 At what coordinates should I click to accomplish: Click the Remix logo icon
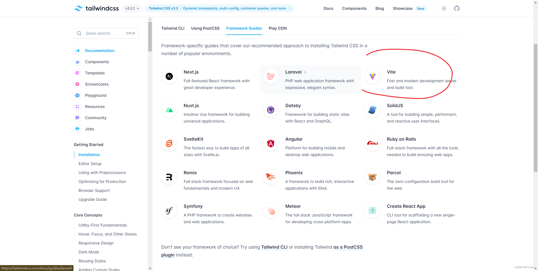pos(169,177)
